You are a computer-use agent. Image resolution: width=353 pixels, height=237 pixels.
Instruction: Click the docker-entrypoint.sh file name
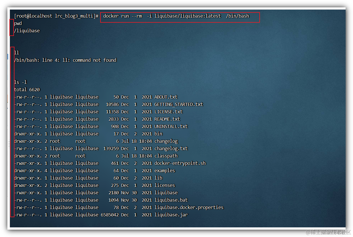tap(180, 163)
